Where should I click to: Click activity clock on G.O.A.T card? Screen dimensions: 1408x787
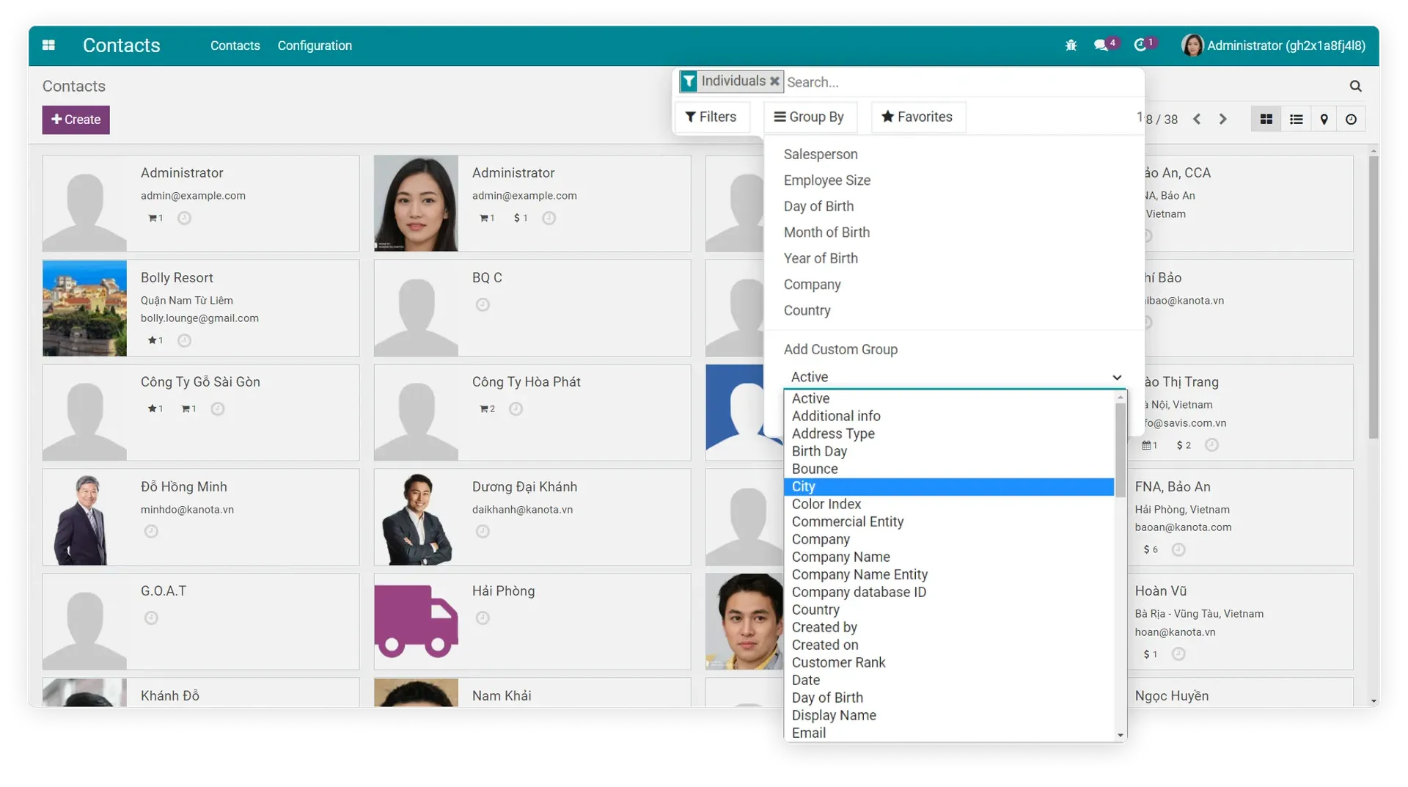(151, 618)
